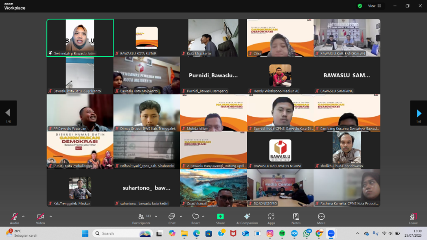Screen dimensions: 427x240
Task: Open Task View on the taskbar
Action: [x=159, y=233]
